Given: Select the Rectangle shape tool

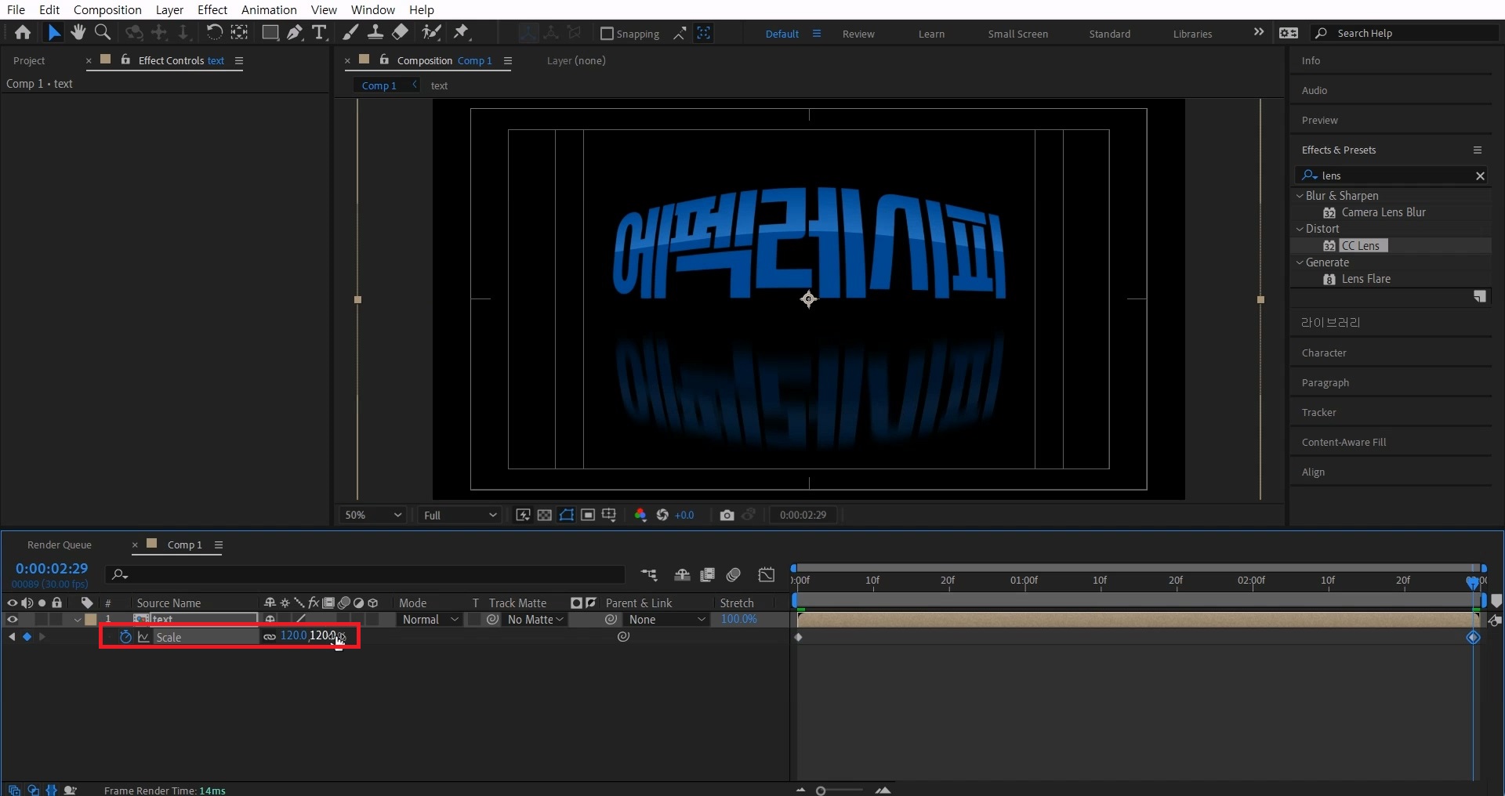Looking at the screenshot, I should click(x=270, y=32).
